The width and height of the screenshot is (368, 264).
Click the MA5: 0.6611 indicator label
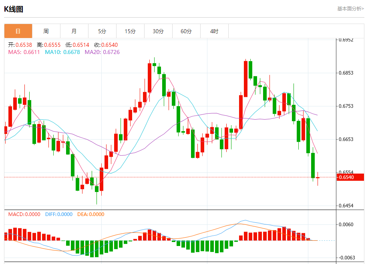24,52
